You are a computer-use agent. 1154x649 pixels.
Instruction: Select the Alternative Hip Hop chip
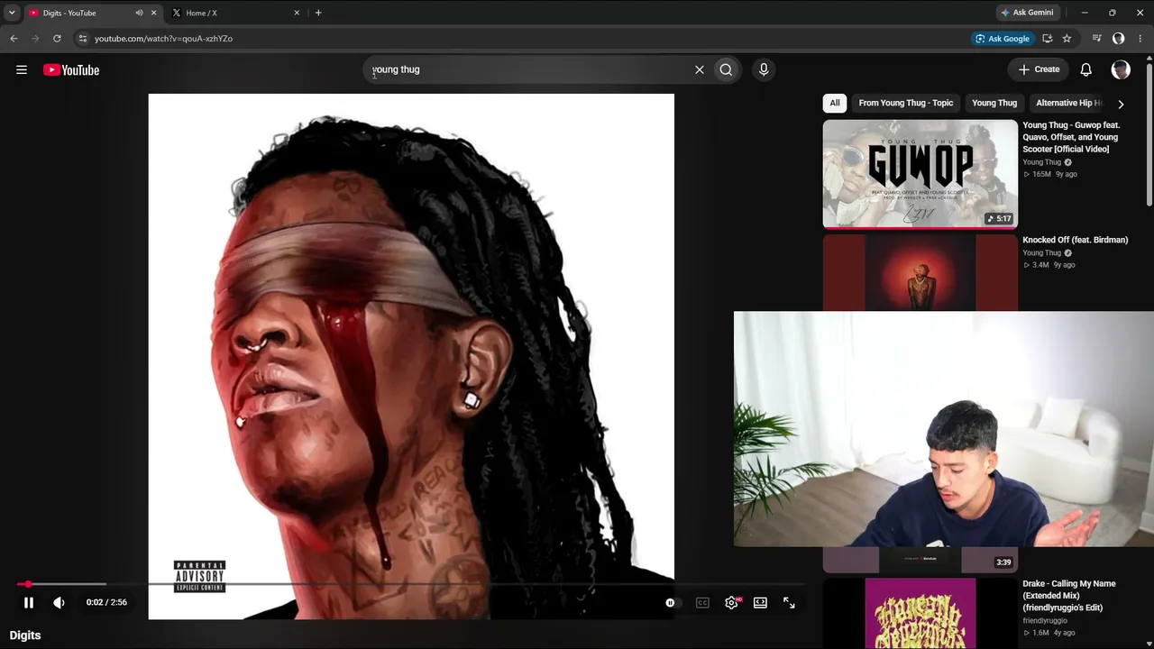coord(1068,103)
